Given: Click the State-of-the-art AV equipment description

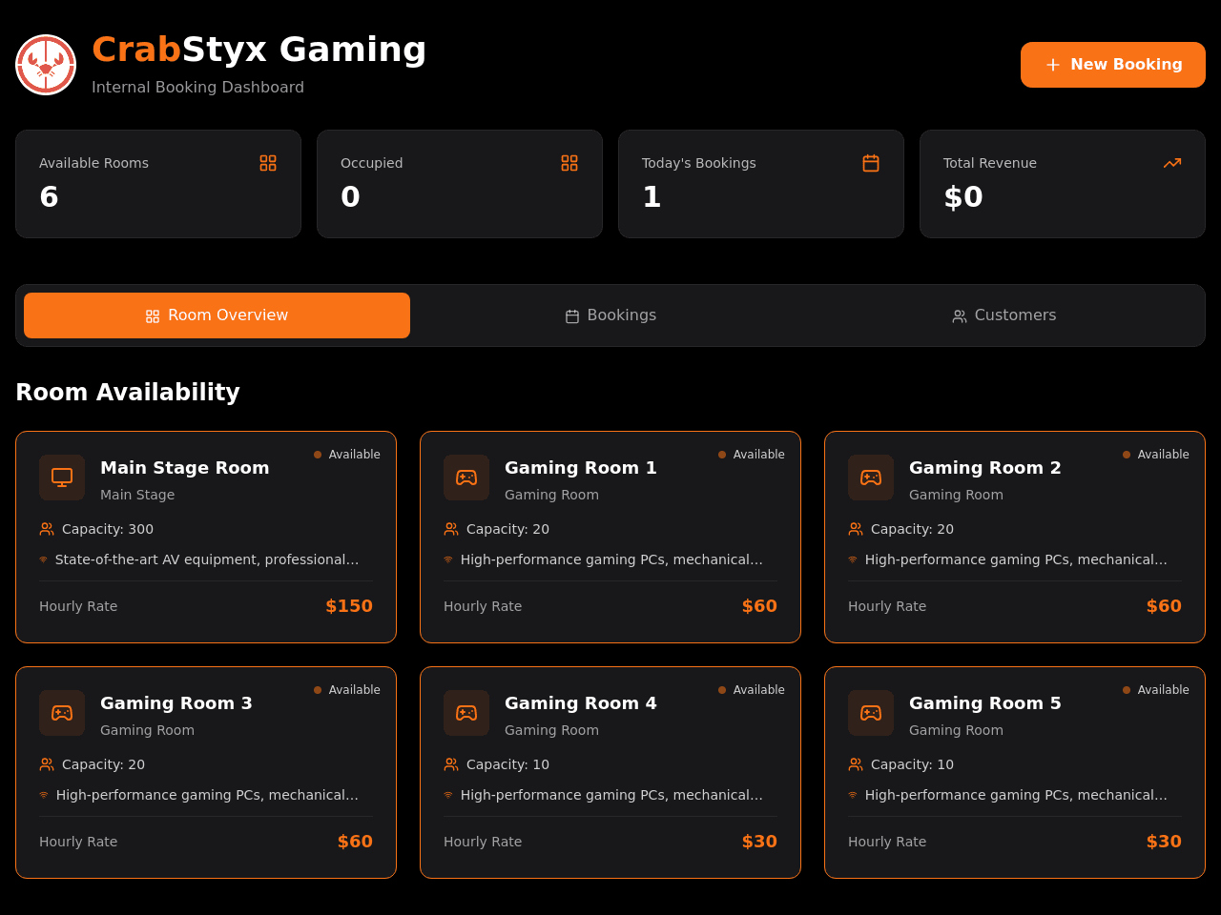Looking at the screenshot, I should [207, 559].
